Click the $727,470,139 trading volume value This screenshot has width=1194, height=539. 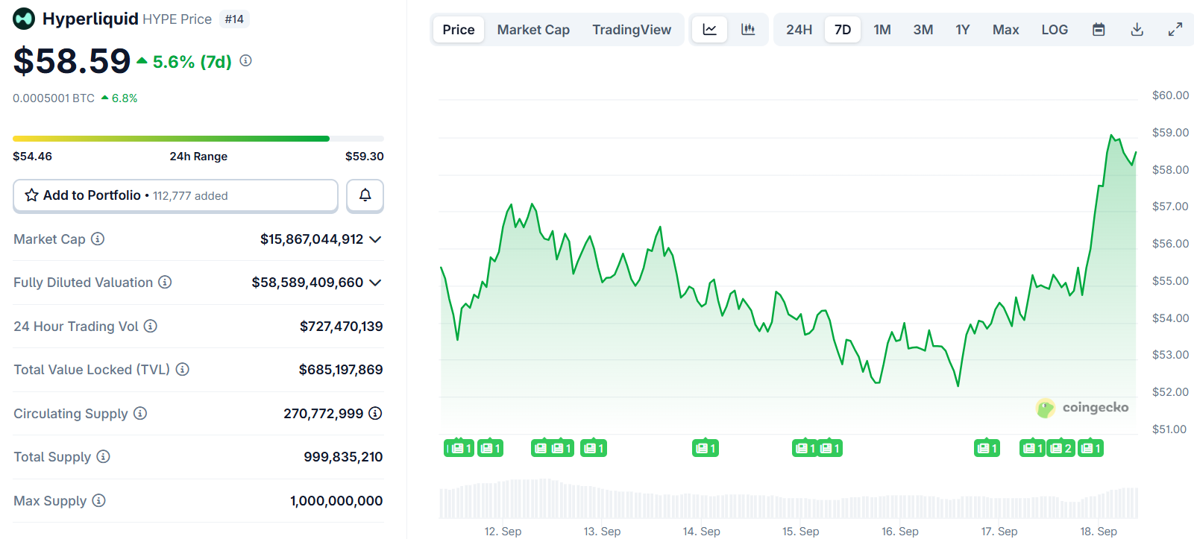342,327
